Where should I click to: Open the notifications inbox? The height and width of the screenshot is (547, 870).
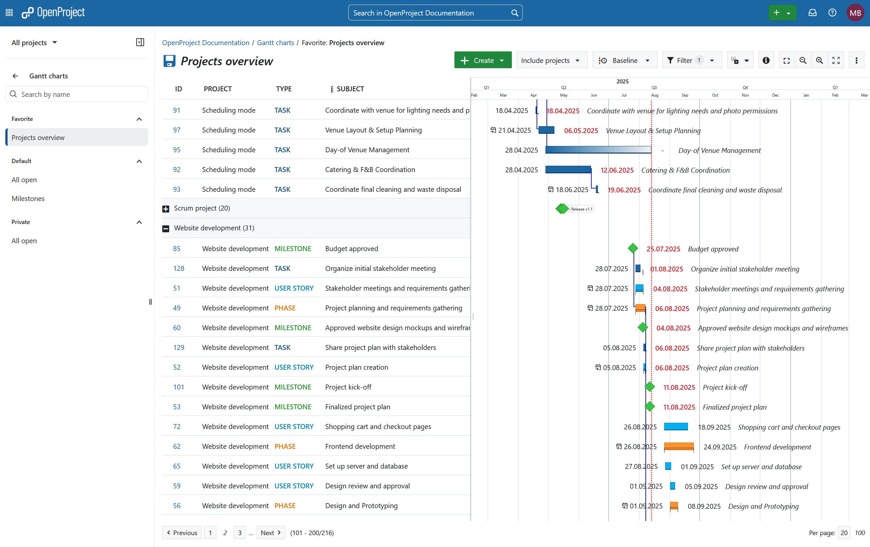tap(813, 12)
